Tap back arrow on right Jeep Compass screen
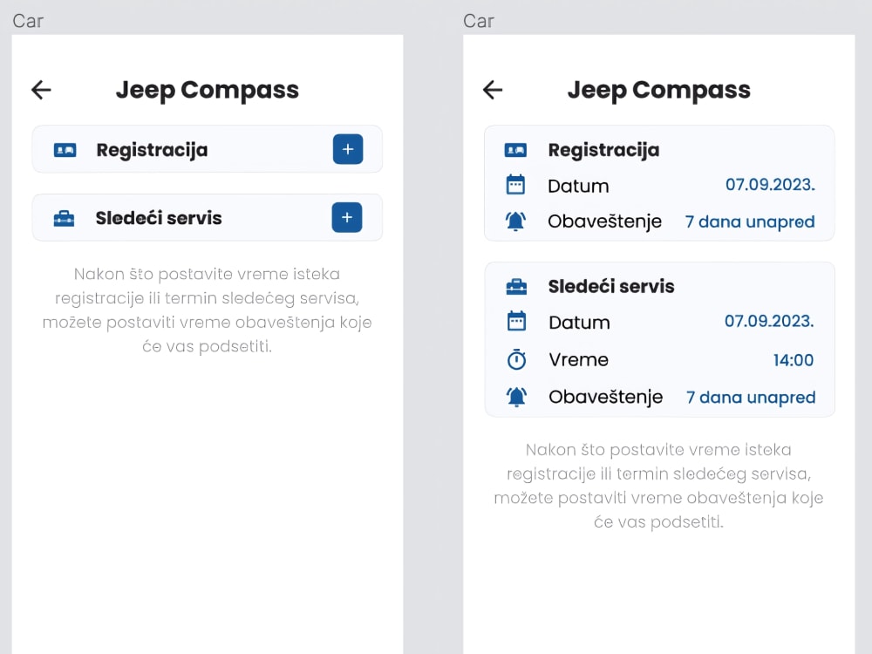Viewport: 872px width, 654px height. pyautogui.click(x=493, y=90)
